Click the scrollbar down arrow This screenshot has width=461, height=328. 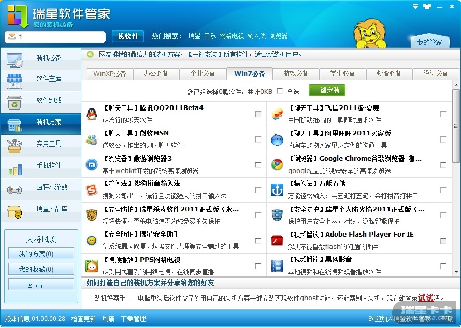click(456, 272)
